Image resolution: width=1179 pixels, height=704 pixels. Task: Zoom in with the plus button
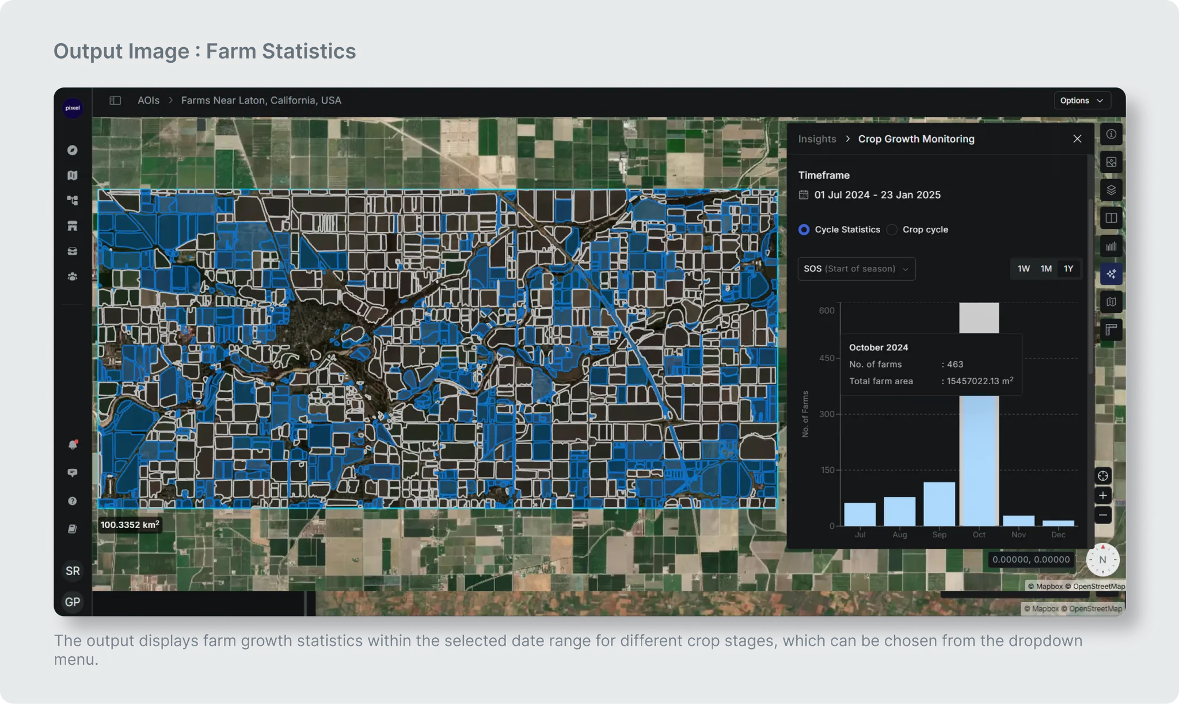[x=1103, y=495]
